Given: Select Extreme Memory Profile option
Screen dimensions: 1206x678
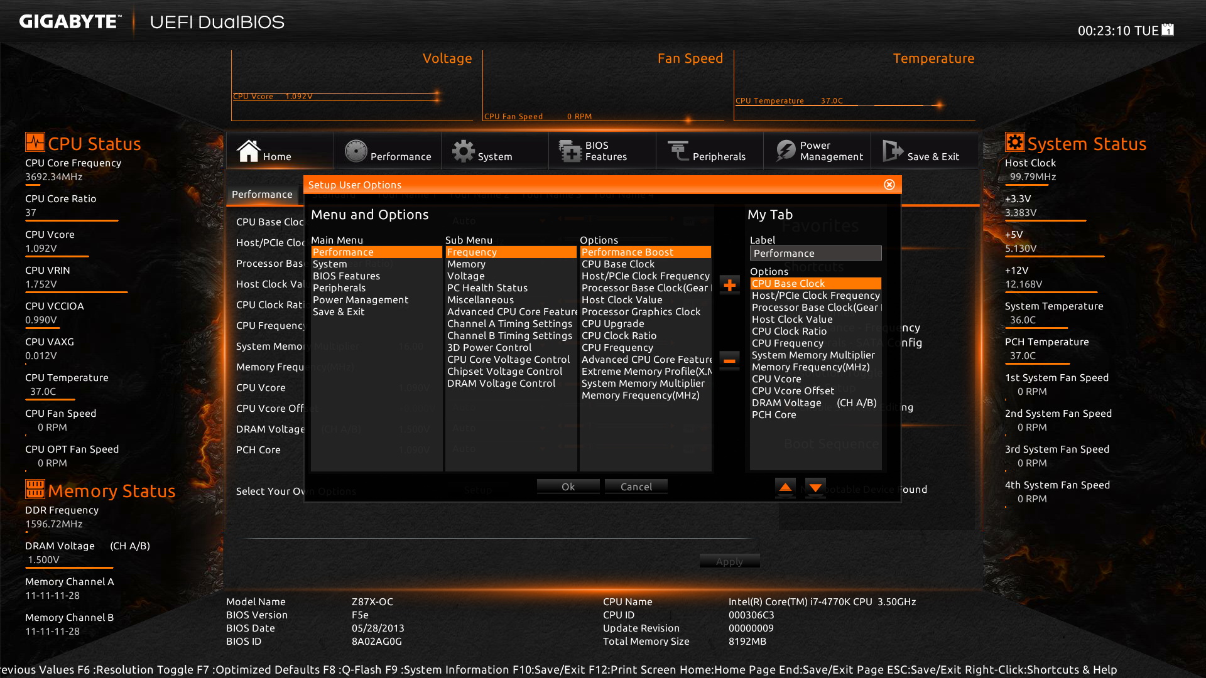Looking at the screenshot, I should coord(646,372).
